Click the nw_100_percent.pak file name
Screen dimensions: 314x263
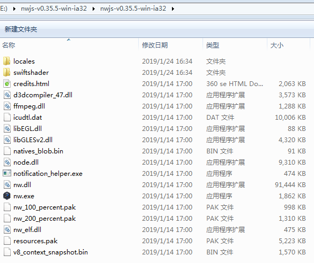(x=44, y=207)
